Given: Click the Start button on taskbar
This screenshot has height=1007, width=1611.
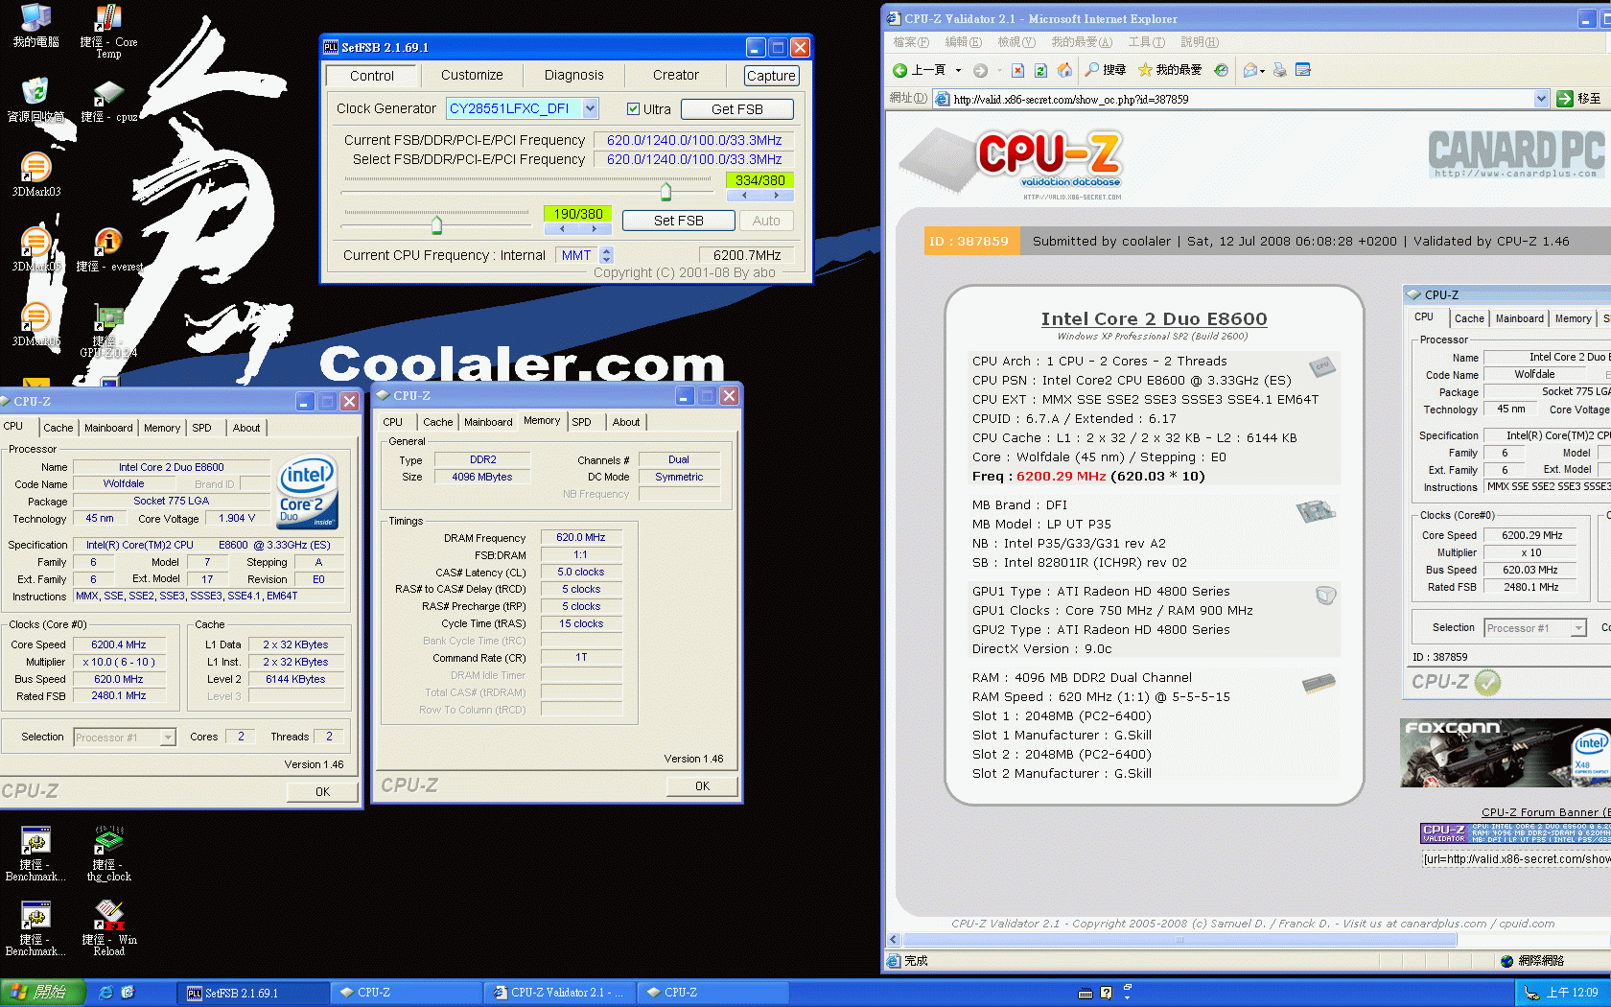Looking at the screenshot, I should point(43,993).
